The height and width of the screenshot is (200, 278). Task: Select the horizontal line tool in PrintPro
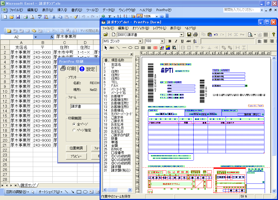tap(124, 48)
